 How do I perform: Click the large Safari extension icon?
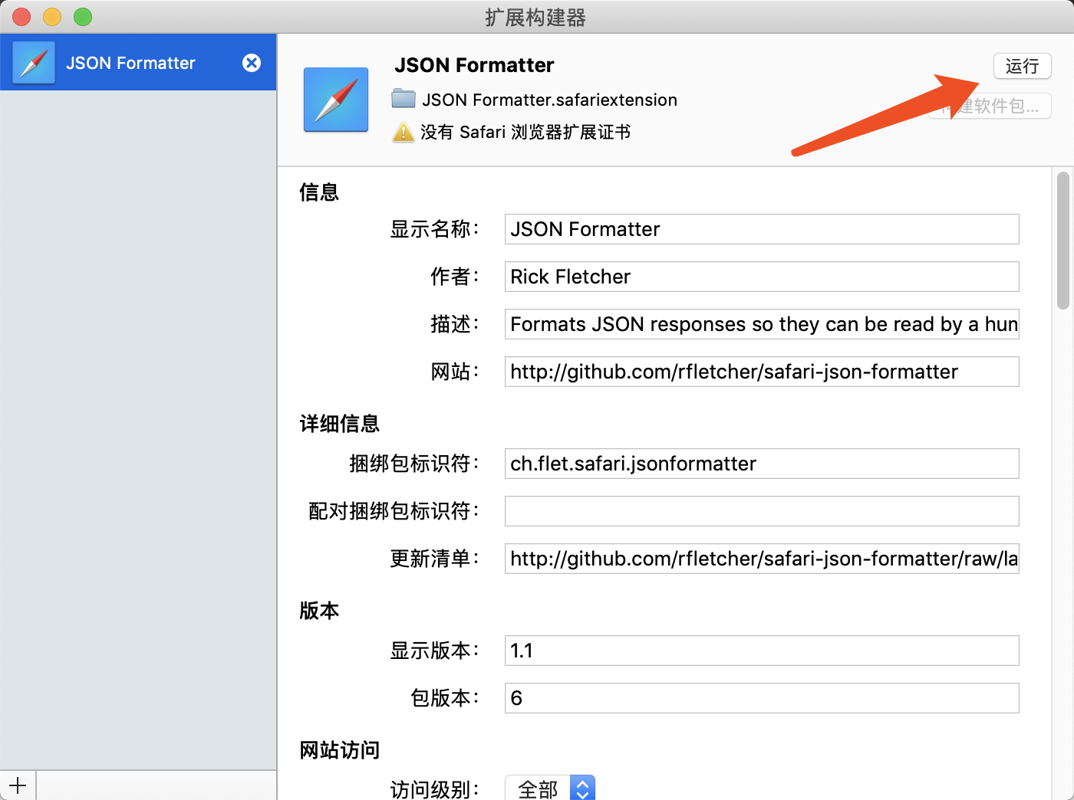point(336,100)
